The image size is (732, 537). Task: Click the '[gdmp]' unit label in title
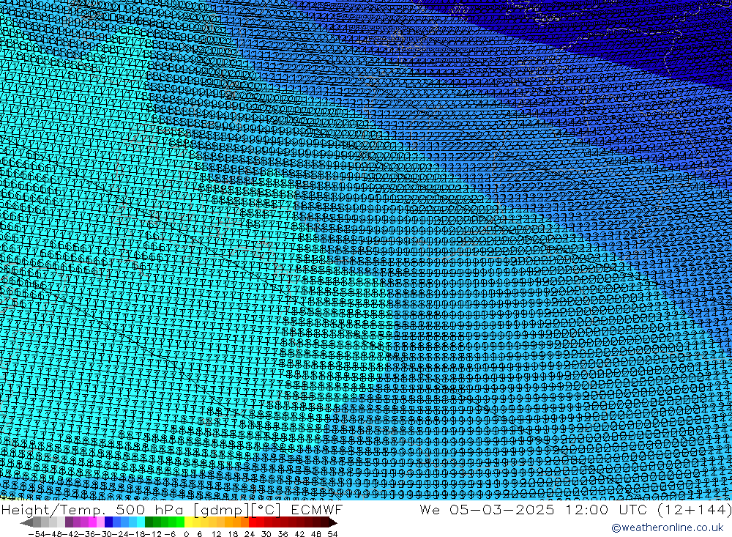coord(221,509)
